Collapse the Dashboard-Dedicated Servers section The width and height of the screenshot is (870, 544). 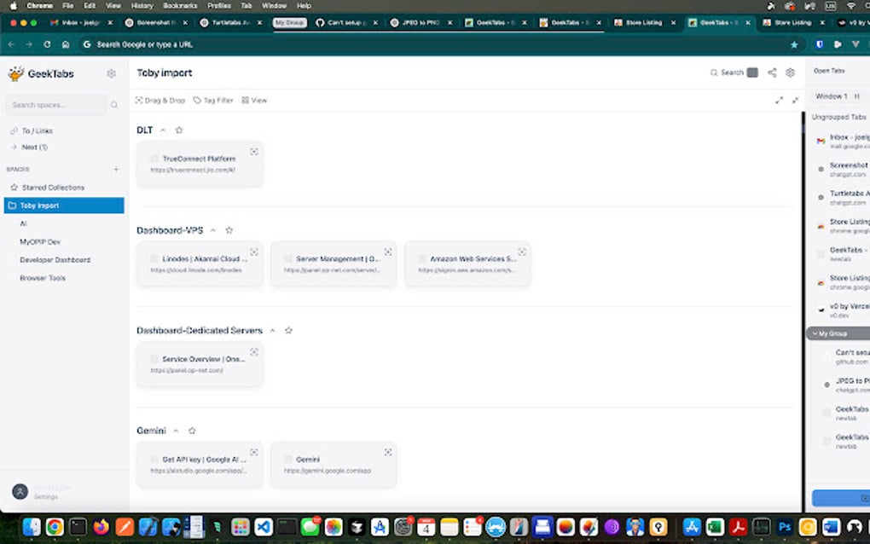(x=272, y=330)
